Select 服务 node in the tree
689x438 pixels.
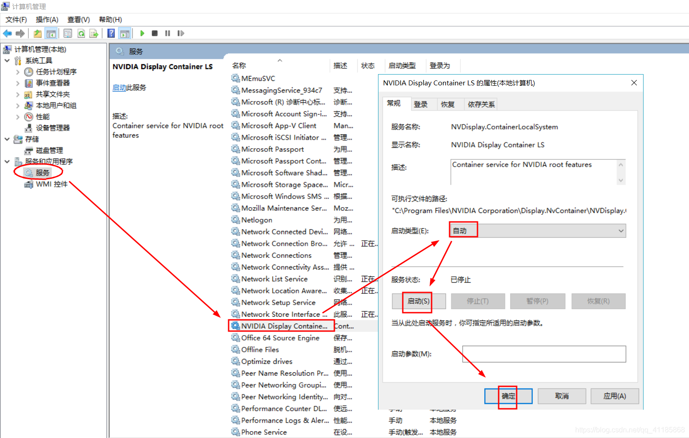42,173
